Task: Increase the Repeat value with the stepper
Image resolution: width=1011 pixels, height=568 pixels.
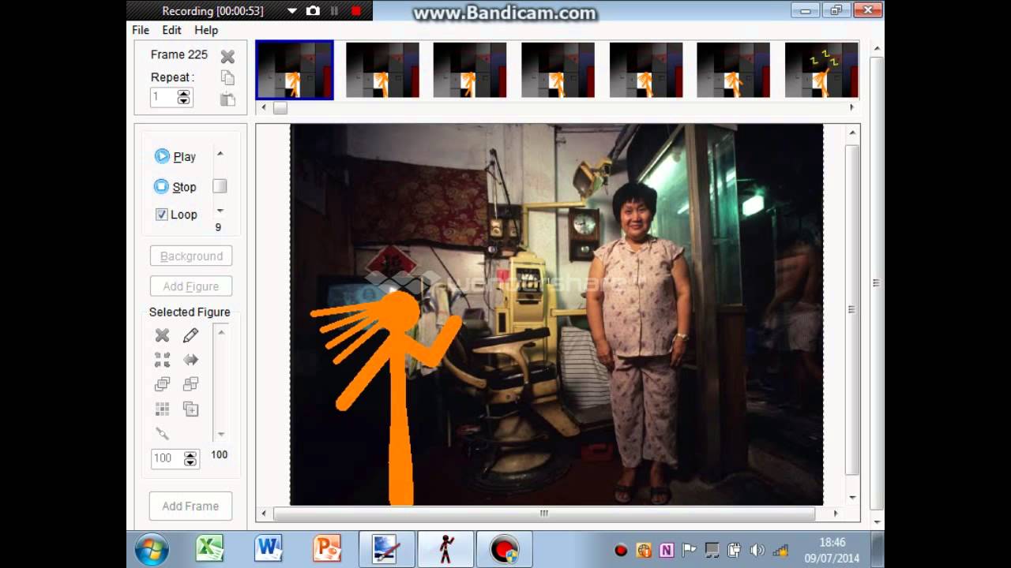Action: pos(184,94)
